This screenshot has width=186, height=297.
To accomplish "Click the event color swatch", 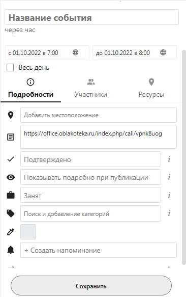I will tap(28, 232).
